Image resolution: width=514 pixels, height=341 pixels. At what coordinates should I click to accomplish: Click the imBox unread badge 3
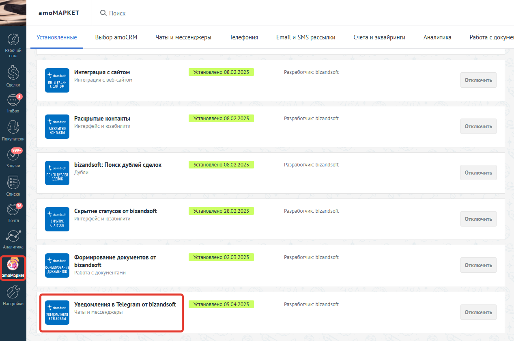pyautogui.click(x=19, y=97)
